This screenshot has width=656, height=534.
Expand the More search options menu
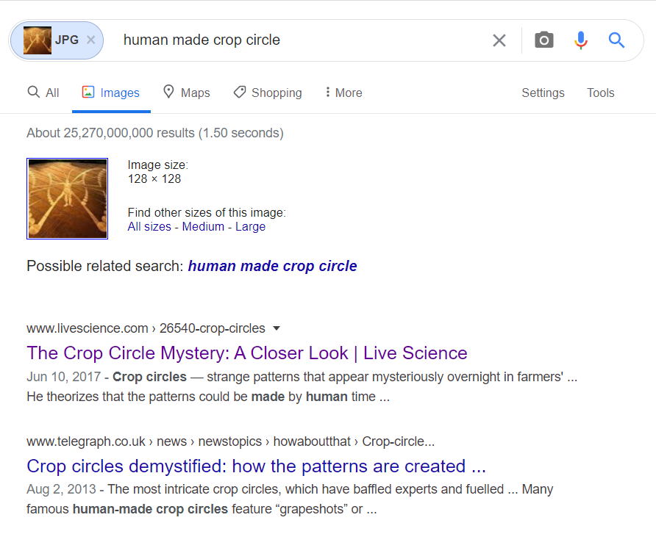(x=343, y=93)
